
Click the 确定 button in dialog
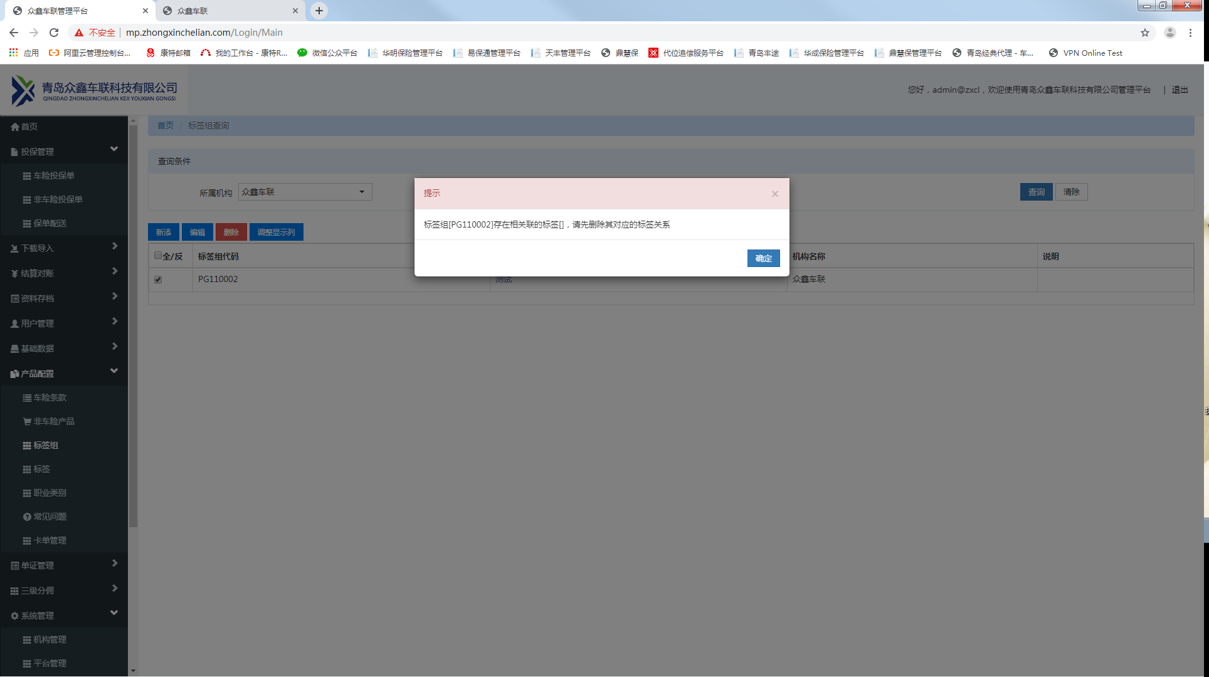763,258
